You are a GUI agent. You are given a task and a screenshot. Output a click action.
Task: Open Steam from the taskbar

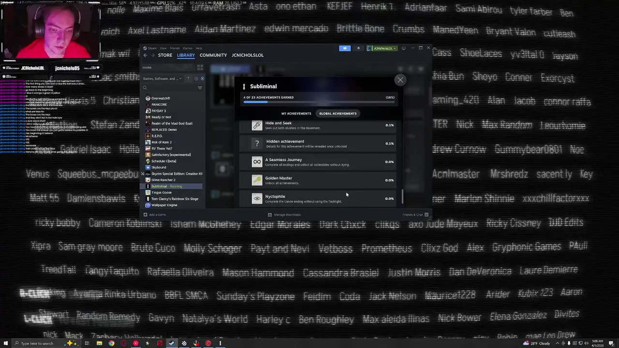(172, 343)
